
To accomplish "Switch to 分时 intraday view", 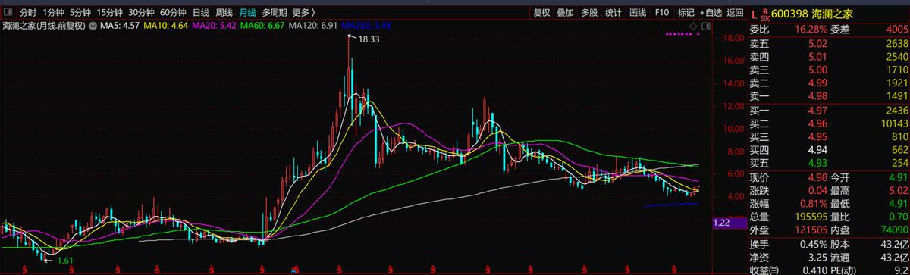I will (27, 12).
